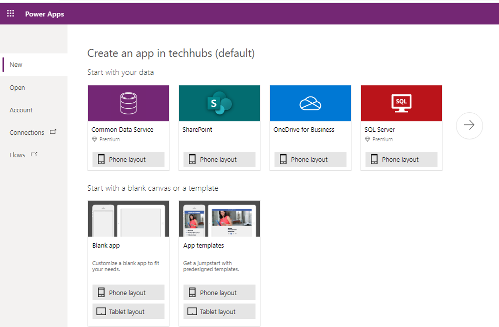Viewport: 499px width, 327px height.
Task: Select the Common Data Service tile icon
Action: click(x=128, y=103)
